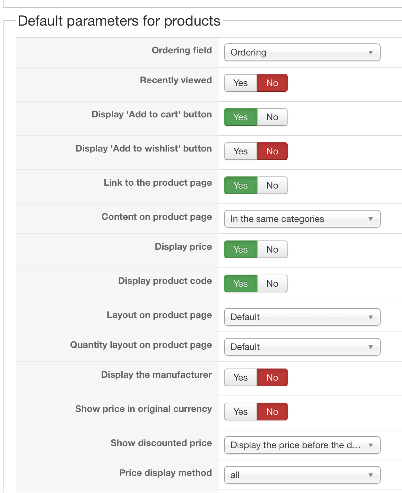Viewport: 402px width, 493px height.
Task: Open Quantity layout on product page dropdown
Action: pyautogui.click(x=302, y=347)
